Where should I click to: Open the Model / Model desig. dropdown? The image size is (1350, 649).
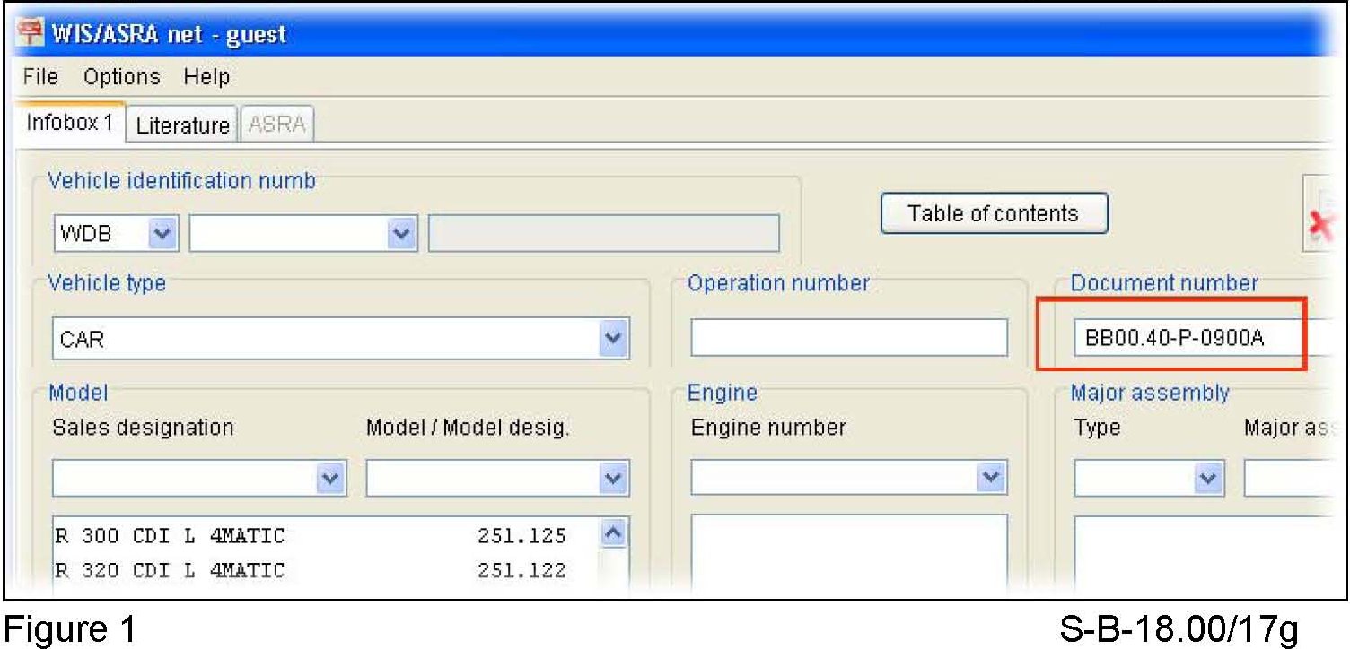(613, 479)
